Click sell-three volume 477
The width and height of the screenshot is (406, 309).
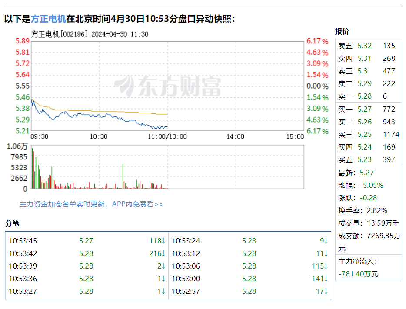(389, 71)
